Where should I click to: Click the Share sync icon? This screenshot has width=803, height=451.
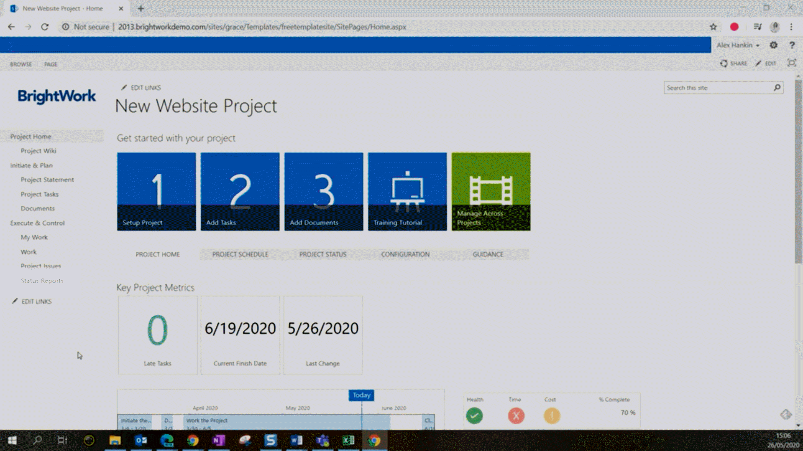click(724, 63)
